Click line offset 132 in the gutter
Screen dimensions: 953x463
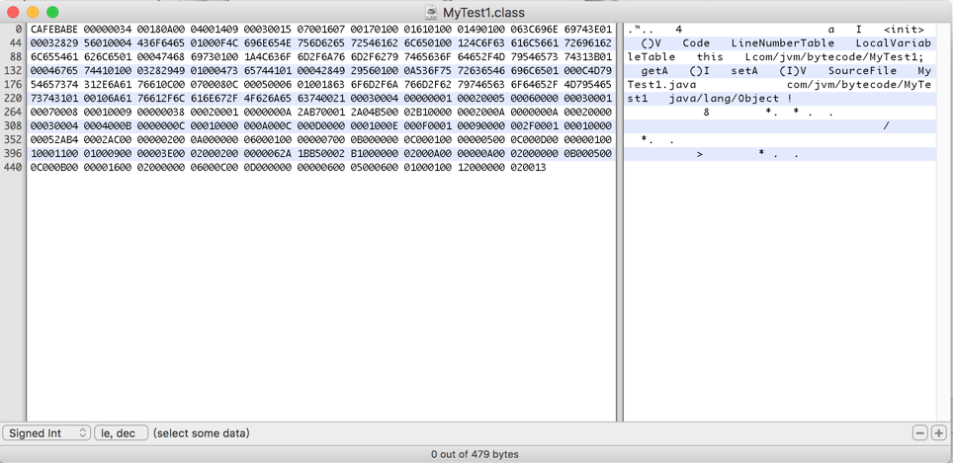tap(14, 71)
